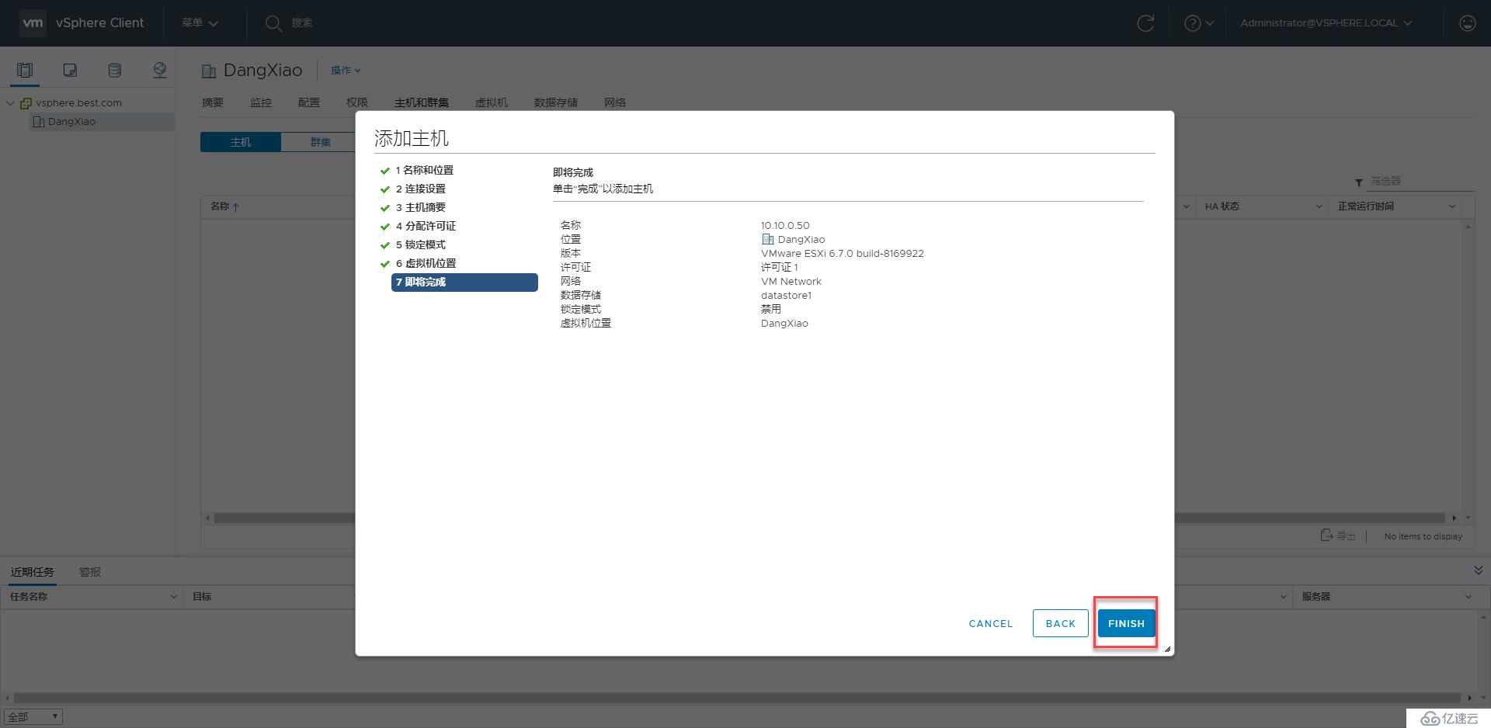Open the 正常运行时间 column dropdown
The width and height of the screenshot is (1491, 728).
pos(1452,206)
